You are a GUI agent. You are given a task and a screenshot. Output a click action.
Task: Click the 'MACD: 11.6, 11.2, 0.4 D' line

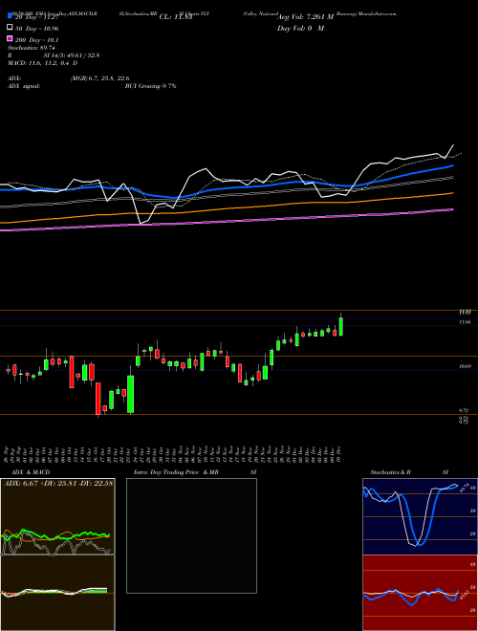click(x=43, y=63)
